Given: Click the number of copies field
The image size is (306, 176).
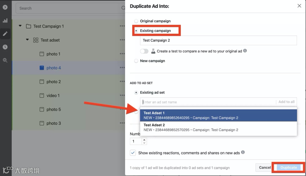Looking at the screenshot, I should [x=136, y=141].
